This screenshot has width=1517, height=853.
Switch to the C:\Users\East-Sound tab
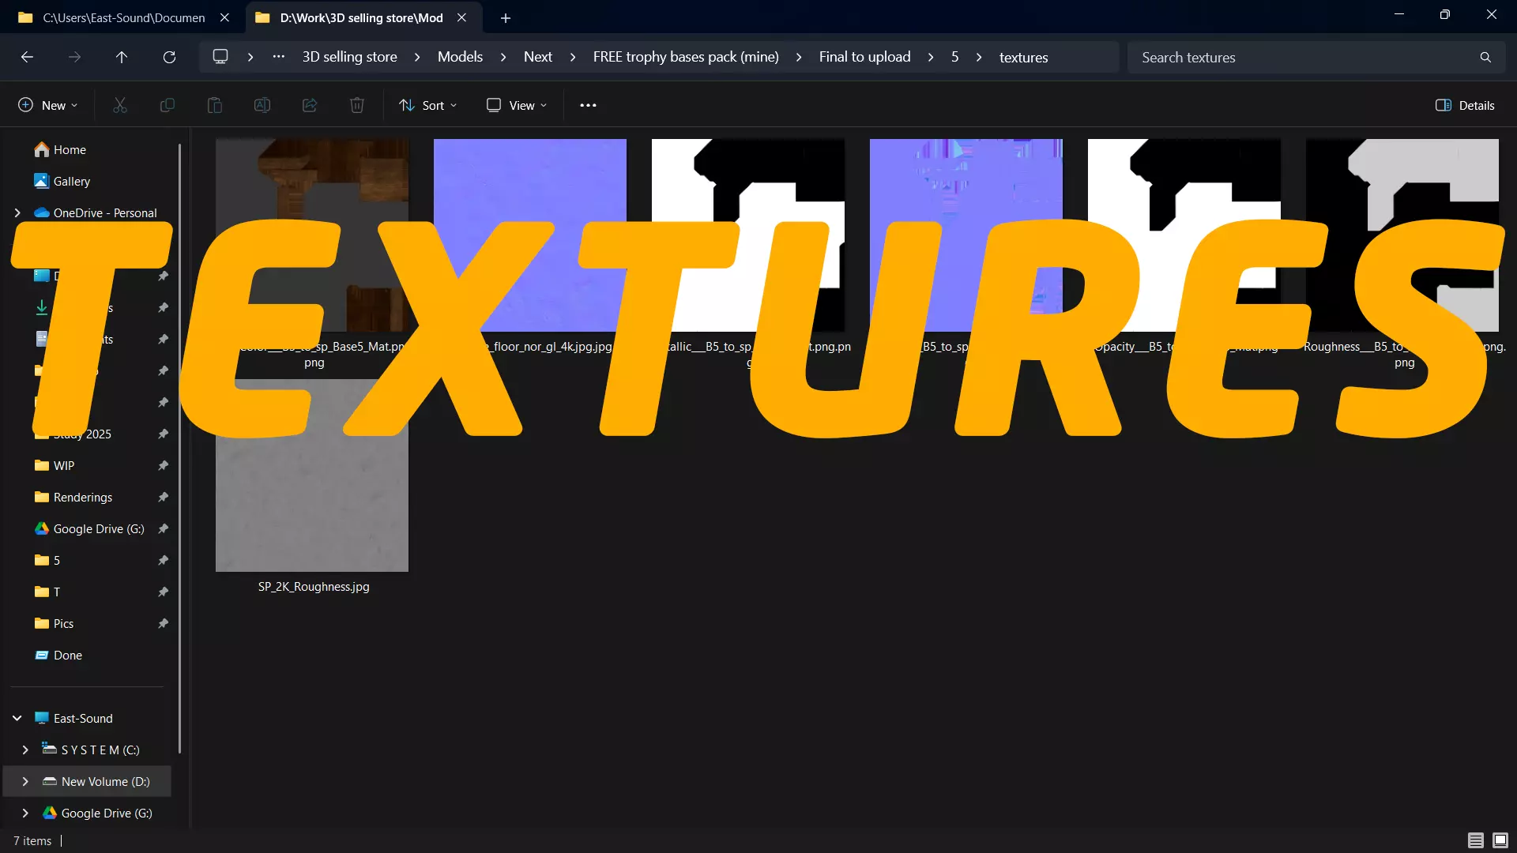123,17
